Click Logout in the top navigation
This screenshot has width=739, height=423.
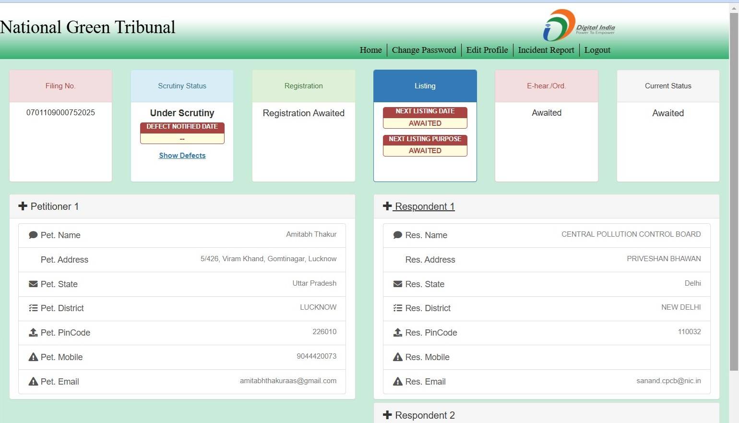[597, 50]
